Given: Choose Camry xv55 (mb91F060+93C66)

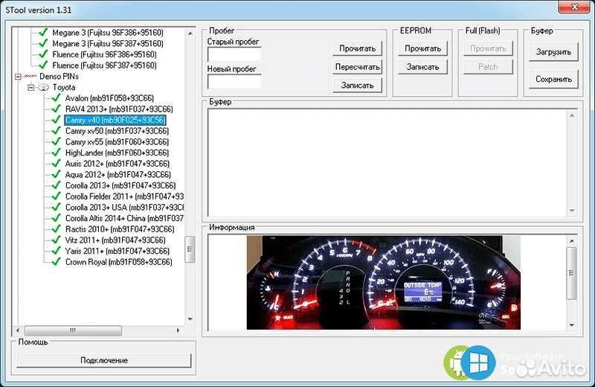Looking at the screenshot, I should tap(117, 141).
